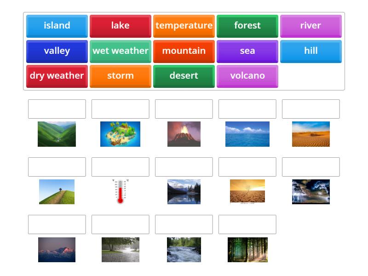Choose the 'volcano' word tile
This screenshot has height=276, width=368.
pyautogui.click(x=247, y=76)
